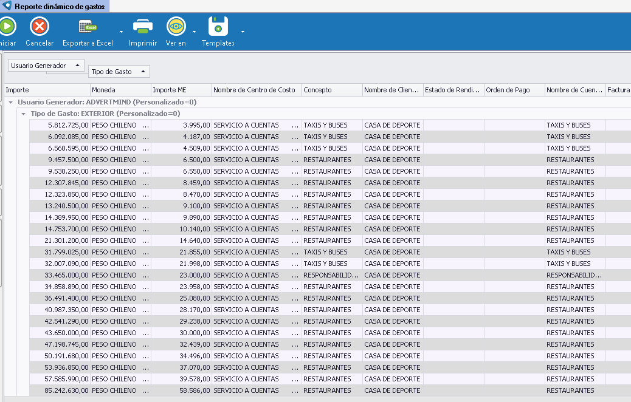631x402 pixels.
Task: Click the app icon in title tab
Action: (7, 6)
